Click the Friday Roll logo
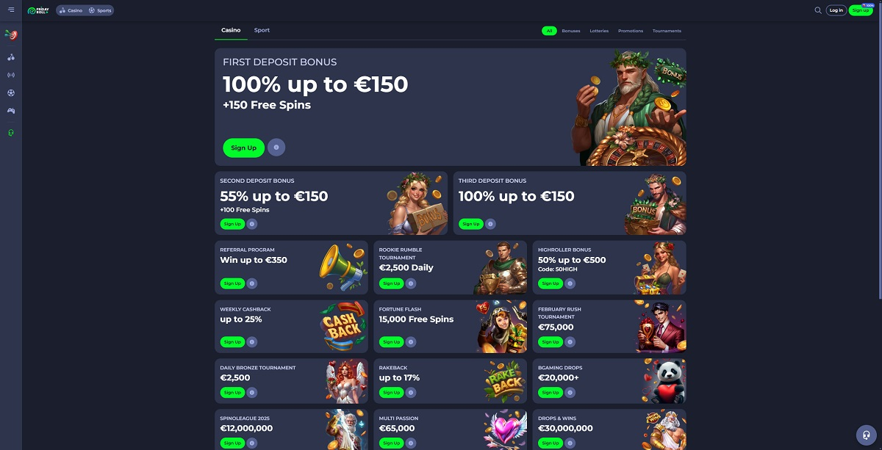Viewport: 882px width, 450px height. pyautogui.click(x=37, y=10)
